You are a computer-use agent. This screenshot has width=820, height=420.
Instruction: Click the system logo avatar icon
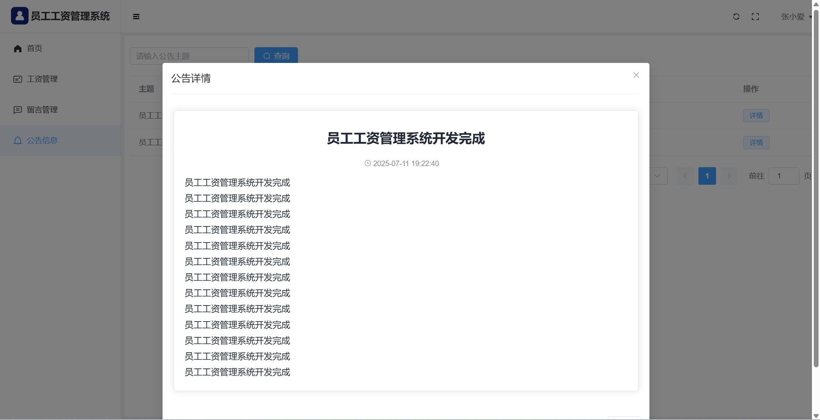coord(20,16)
